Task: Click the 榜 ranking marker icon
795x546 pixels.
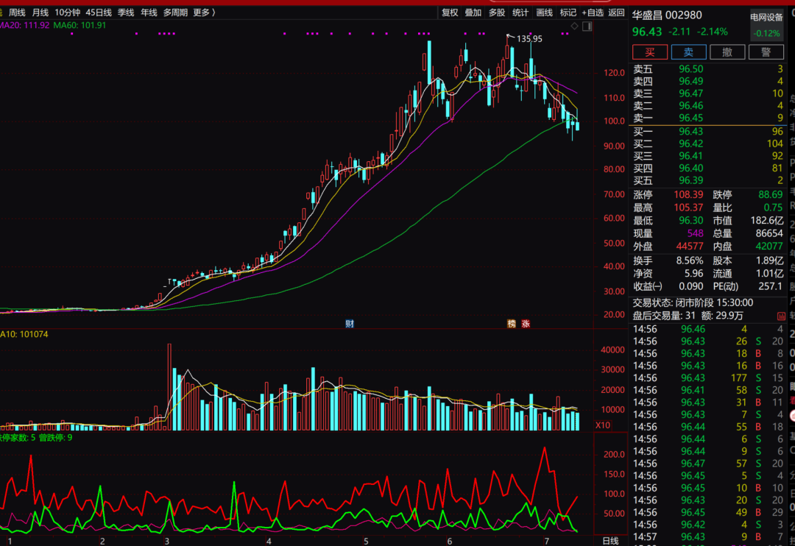Action: point(512,324)
